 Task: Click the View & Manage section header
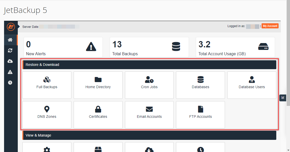tap(149, 135)
